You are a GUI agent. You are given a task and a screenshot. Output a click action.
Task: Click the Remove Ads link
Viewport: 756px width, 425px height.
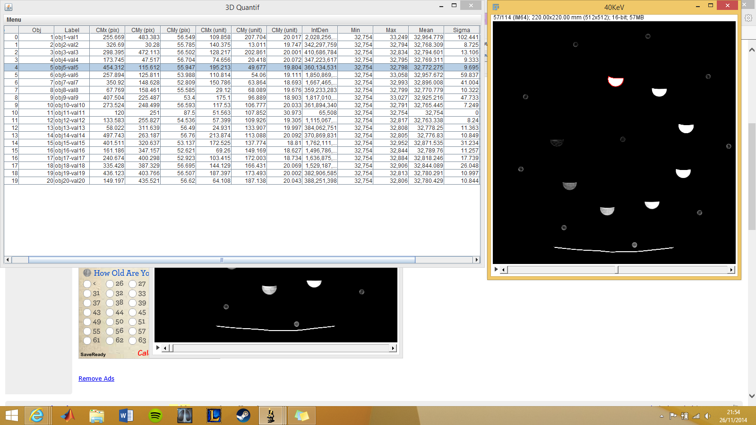(x=96, y=379)
